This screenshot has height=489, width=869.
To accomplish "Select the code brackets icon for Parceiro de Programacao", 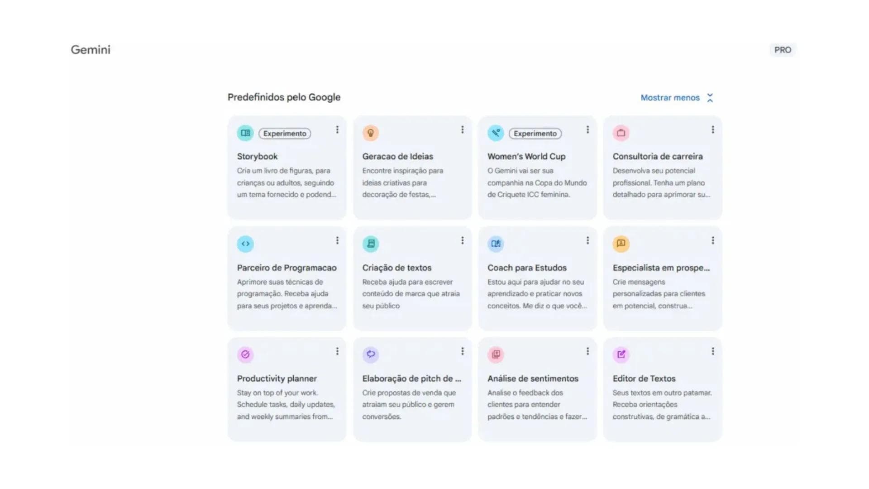I will tap(245, 244).
